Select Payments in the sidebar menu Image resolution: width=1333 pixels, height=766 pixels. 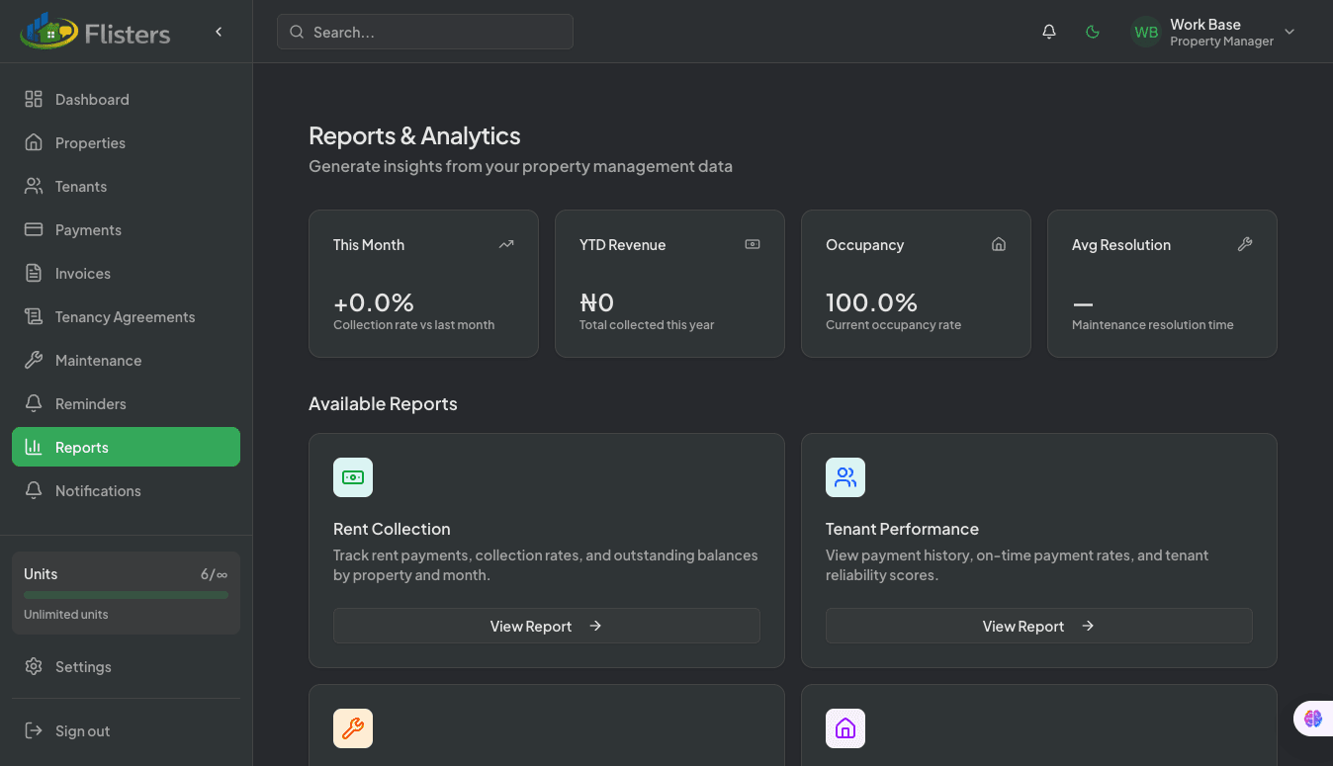pyautogui.click(x=88, y=230)
